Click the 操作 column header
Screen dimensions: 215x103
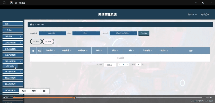pyautogui.click(x=191, y=51)
